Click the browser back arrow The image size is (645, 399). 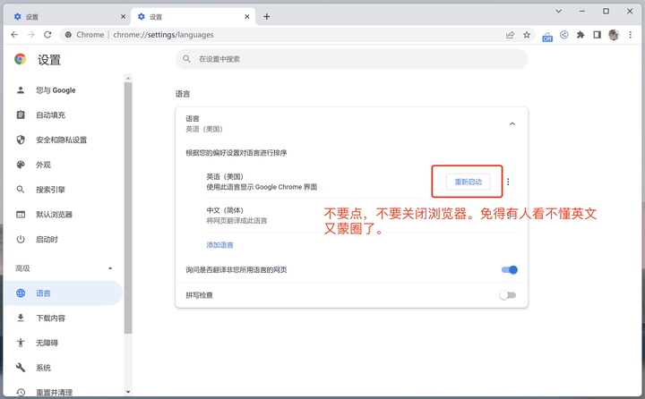tap(14, 35)
